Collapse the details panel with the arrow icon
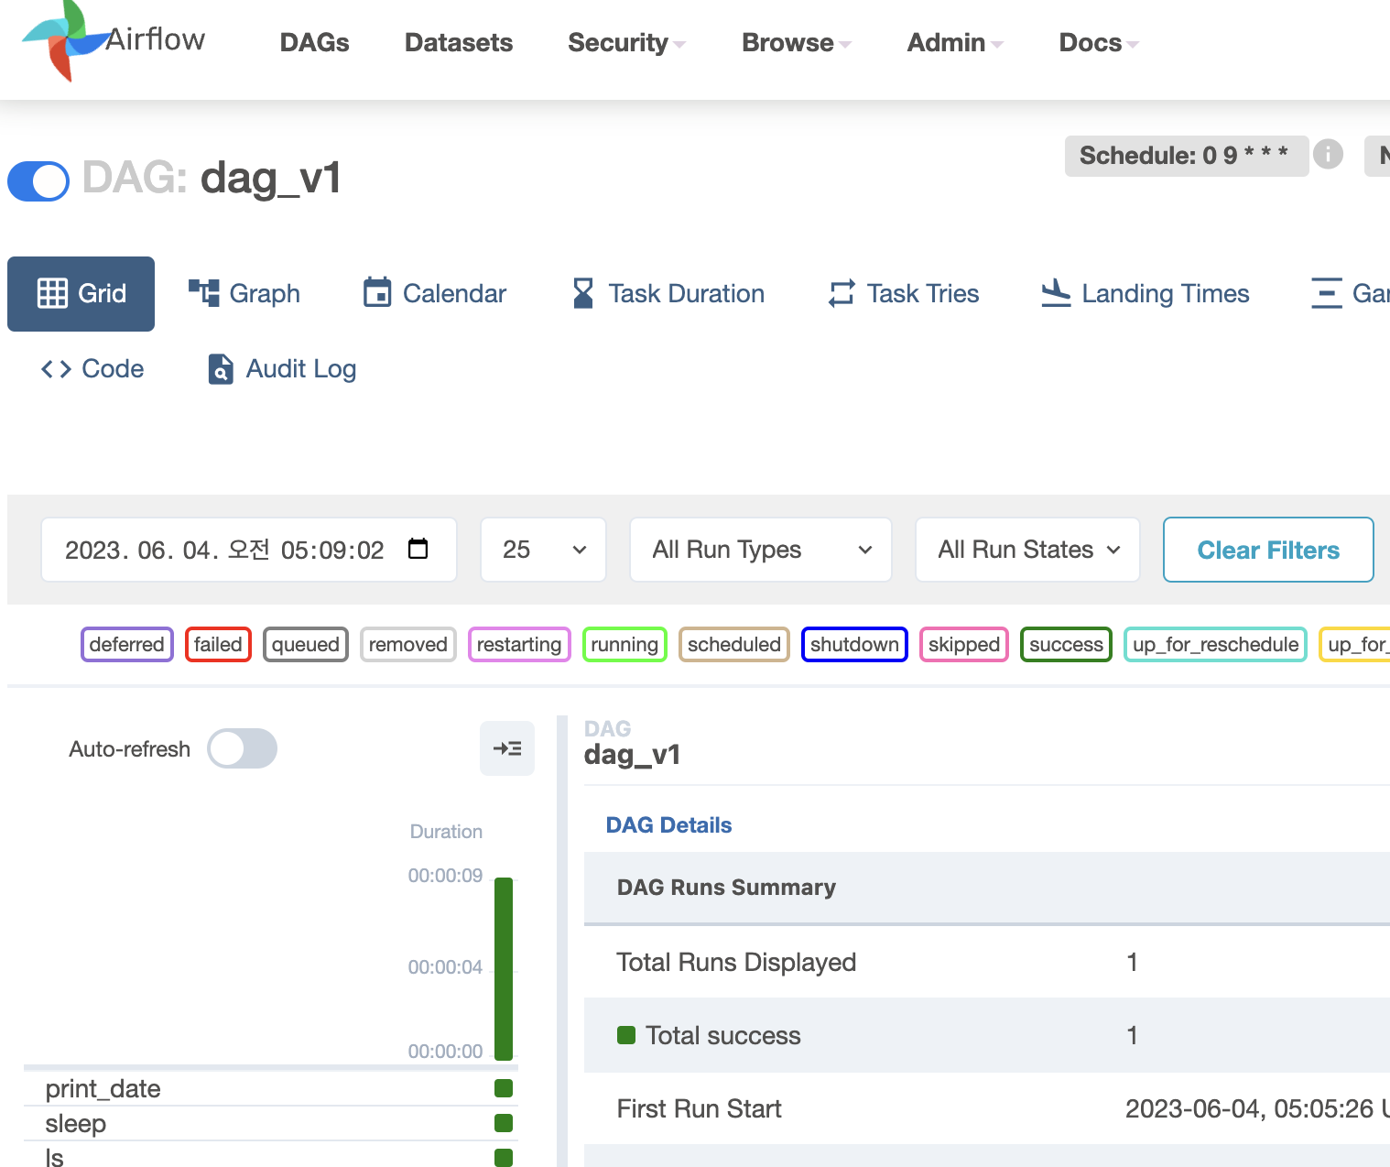 click(x=507, y=748)
